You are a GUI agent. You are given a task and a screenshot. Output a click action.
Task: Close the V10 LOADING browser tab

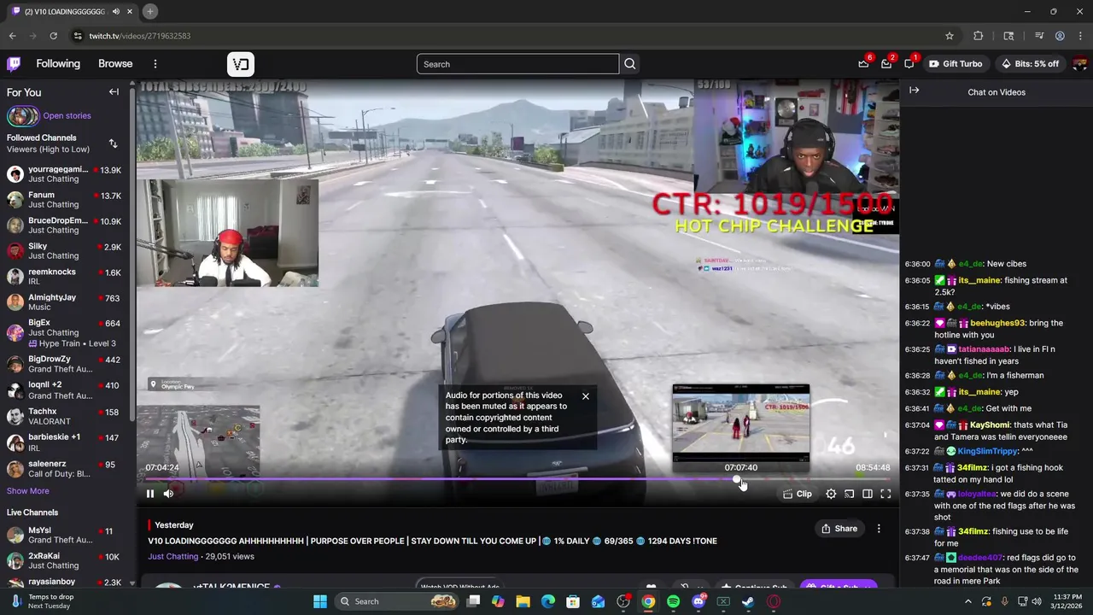coord(130,11)
